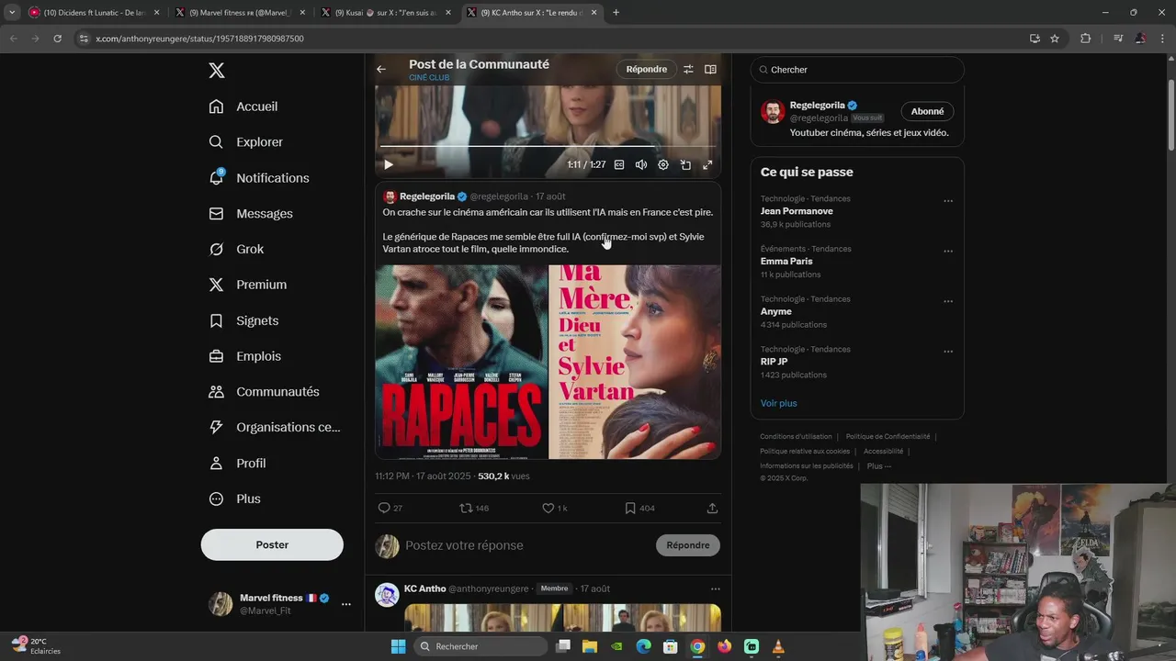Click the back arrow beside Post de la Communauté
1176x661 pixels.
point(381,69)
